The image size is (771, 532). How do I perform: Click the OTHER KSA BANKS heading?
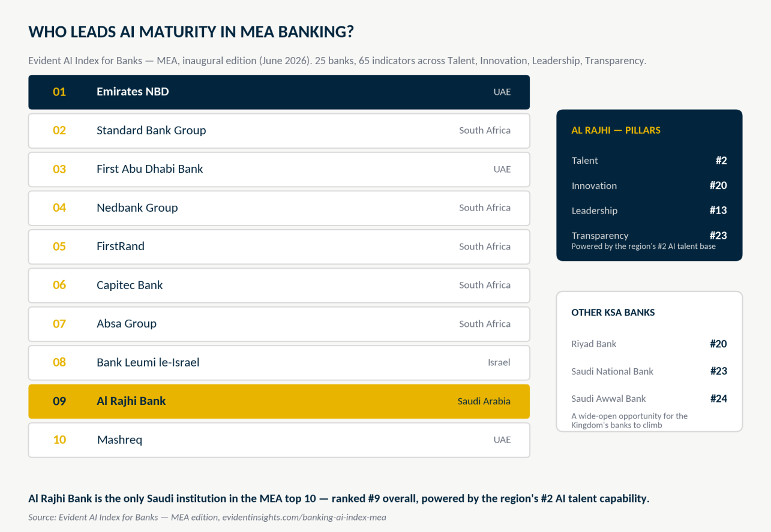[613, 312]
